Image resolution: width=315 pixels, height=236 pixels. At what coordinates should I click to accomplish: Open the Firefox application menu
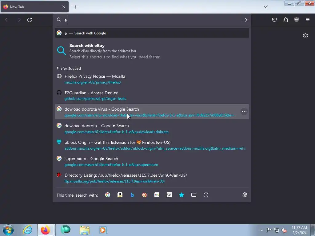[x=308, y=20]
